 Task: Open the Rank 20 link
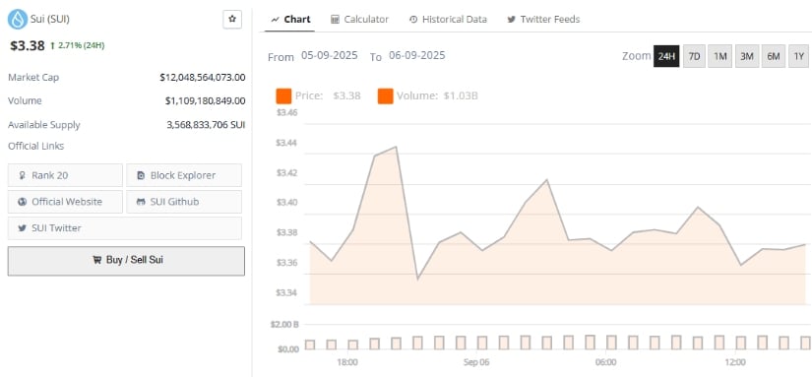pos(65,175)
